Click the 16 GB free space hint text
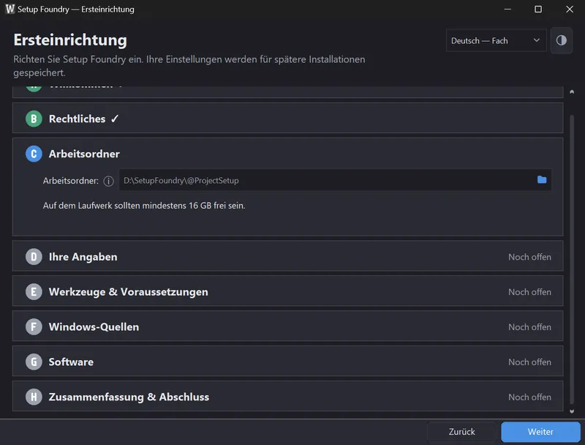Image resolution: width=585 pixels, height=445 pixels. tap(144, 206)
